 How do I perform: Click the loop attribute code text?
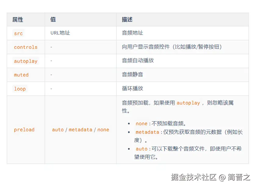(x=20, y=89)
